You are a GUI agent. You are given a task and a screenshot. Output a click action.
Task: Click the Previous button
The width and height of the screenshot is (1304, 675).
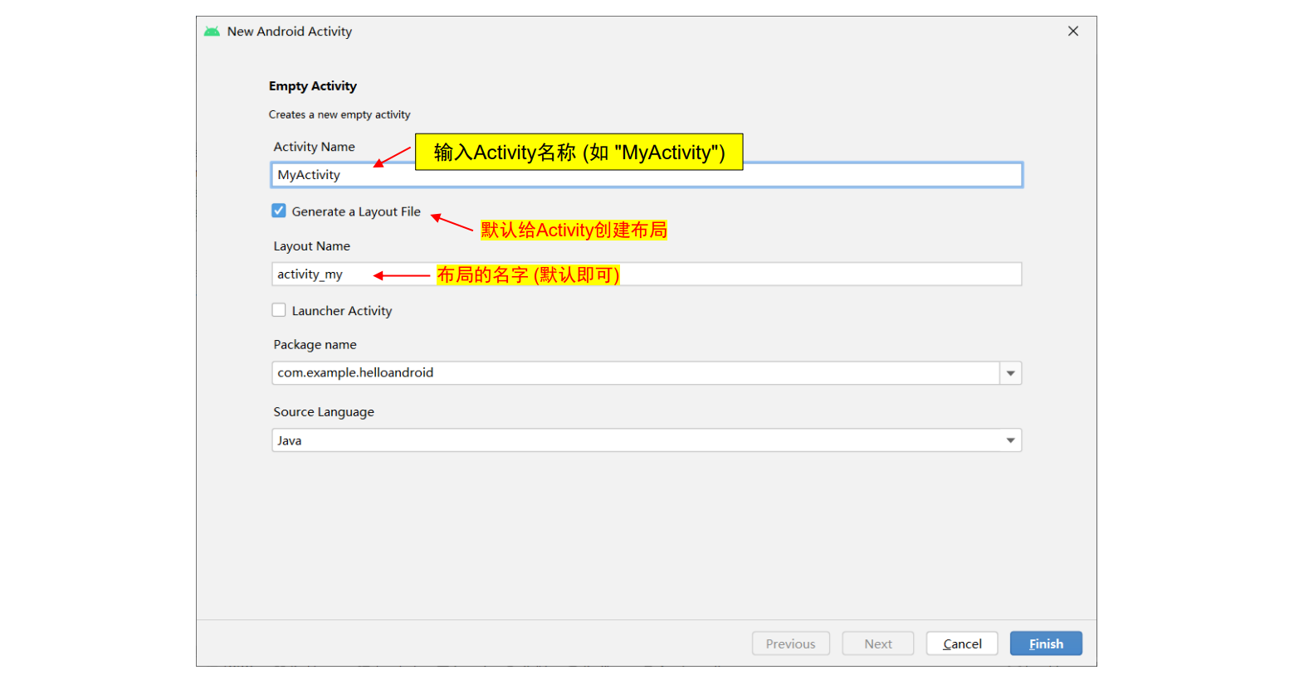click(790, 643)
